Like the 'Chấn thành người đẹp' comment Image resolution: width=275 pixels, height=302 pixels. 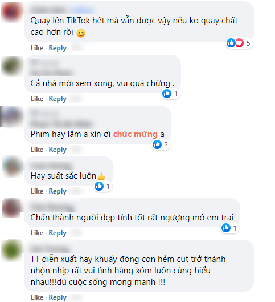(37, 233)
